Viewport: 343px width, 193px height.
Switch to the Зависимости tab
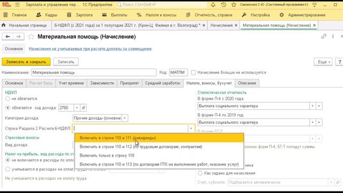pos(102,83)
